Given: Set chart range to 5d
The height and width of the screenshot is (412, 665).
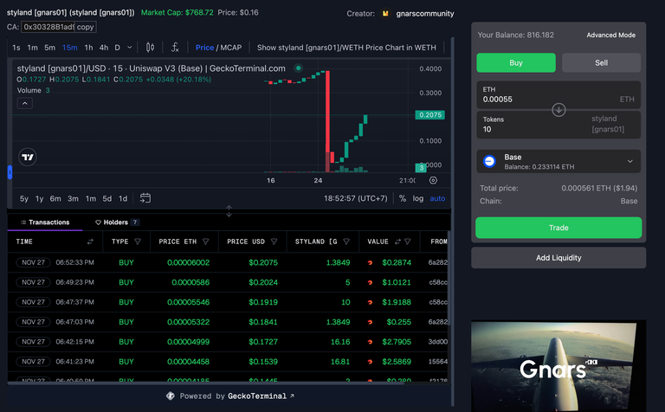Looking at the screenshot, I should pos(107,198).
